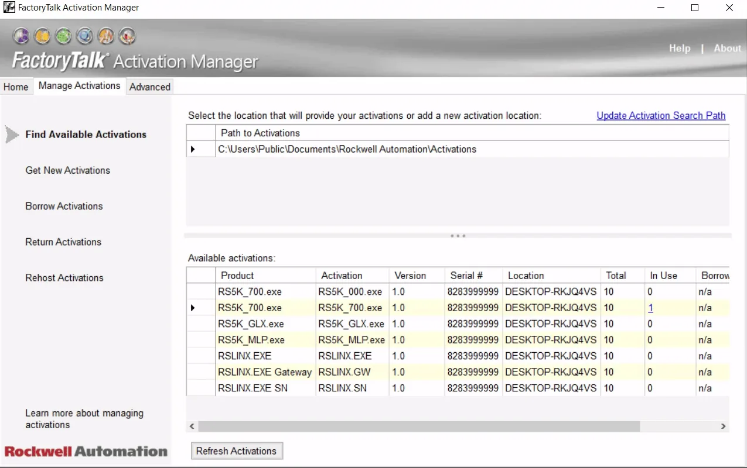
Task: Select row header of RSLINX.SN activation row
Action: [x=201, y=388]
